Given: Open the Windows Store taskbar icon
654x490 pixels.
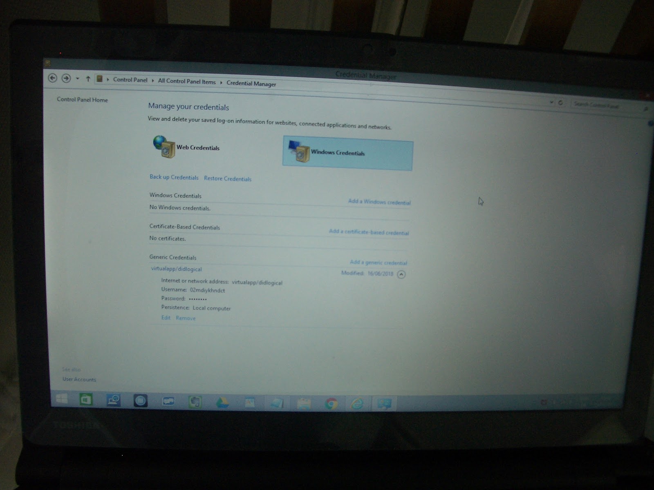Looking at the screenshot, I should coord(86,400).
